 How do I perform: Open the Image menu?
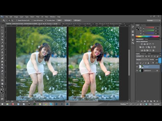coord(16,17)
